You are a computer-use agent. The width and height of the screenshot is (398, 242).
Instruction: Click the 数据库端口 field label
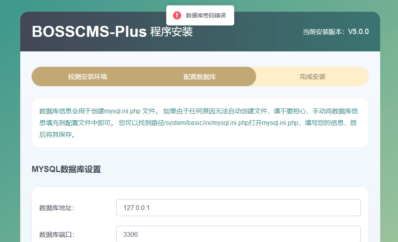(57, 234)
